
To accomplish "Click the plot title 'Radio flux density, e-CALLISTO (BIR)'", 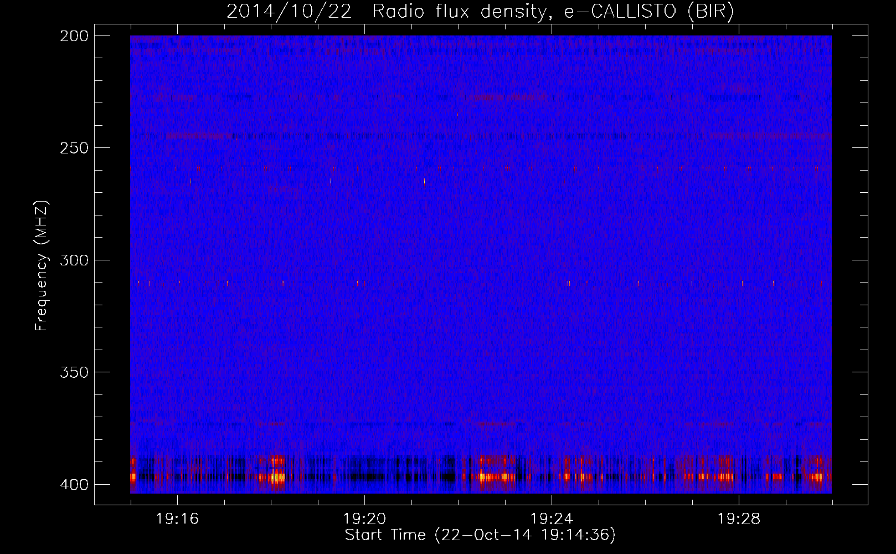I will tap(553, 12).
